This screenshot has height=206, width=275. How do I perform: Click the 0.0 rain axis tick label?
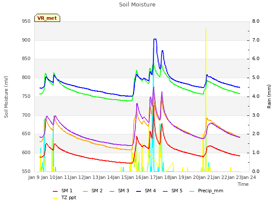coord(256,171)
